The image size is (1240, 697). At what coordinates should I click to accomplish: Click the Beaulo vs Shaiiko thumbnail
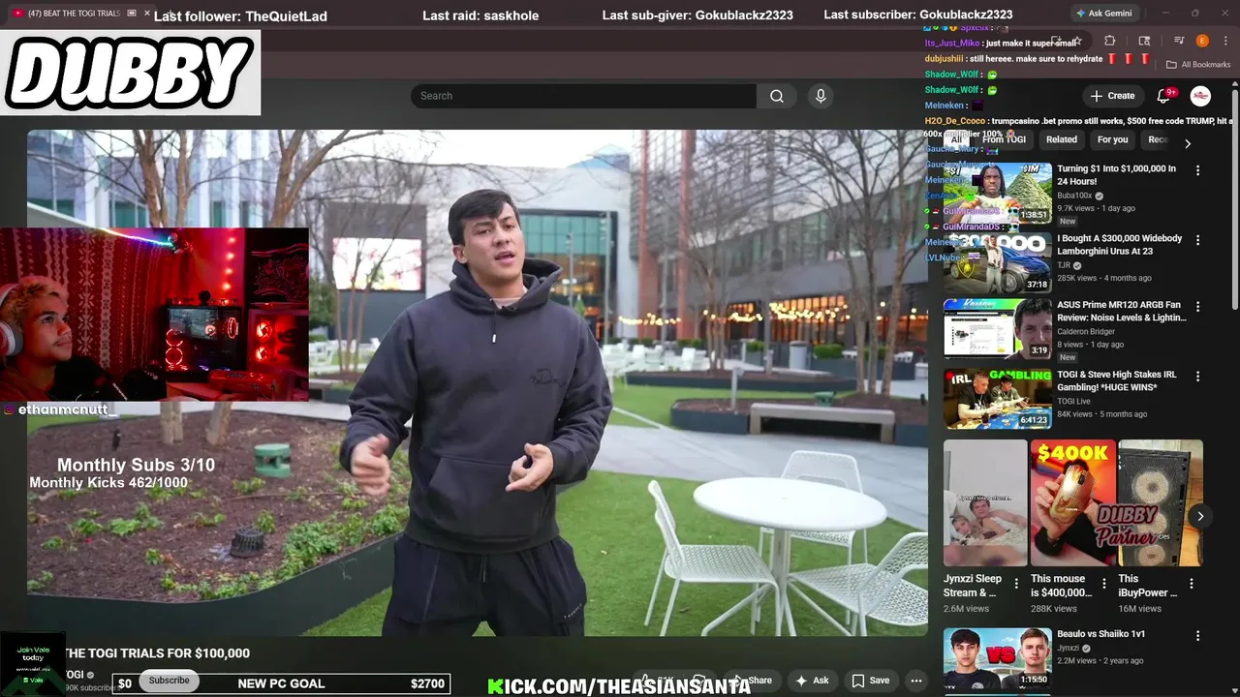(x=997, y=658)
